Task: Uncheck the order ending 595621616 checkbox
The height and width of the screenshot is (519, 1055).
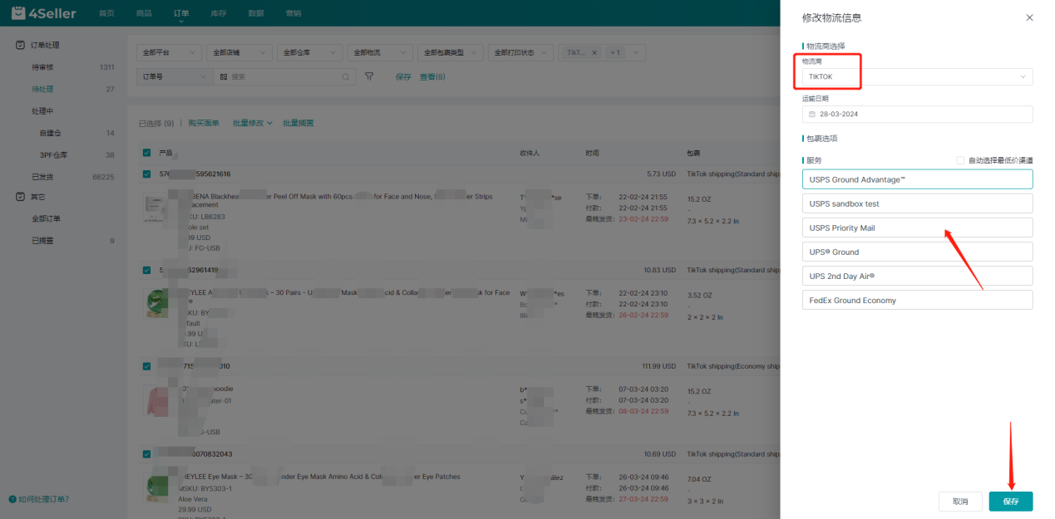Action: click(x=147, y=174)
